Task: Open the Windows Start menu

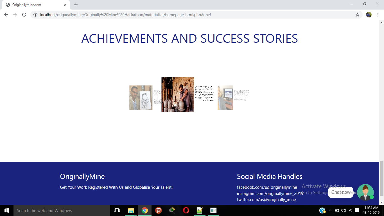Action: [x=7, y=210]
